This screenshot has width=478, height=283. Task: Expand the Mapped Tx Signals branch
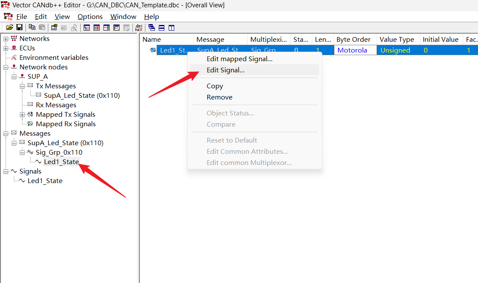pos(22,115)
